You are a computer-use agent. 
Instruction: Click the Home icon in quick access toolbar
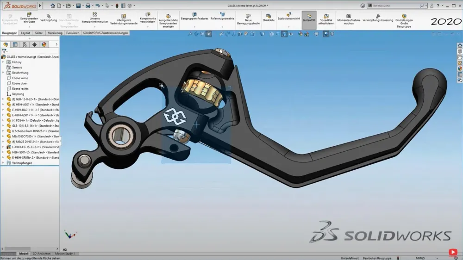(53, 6)
